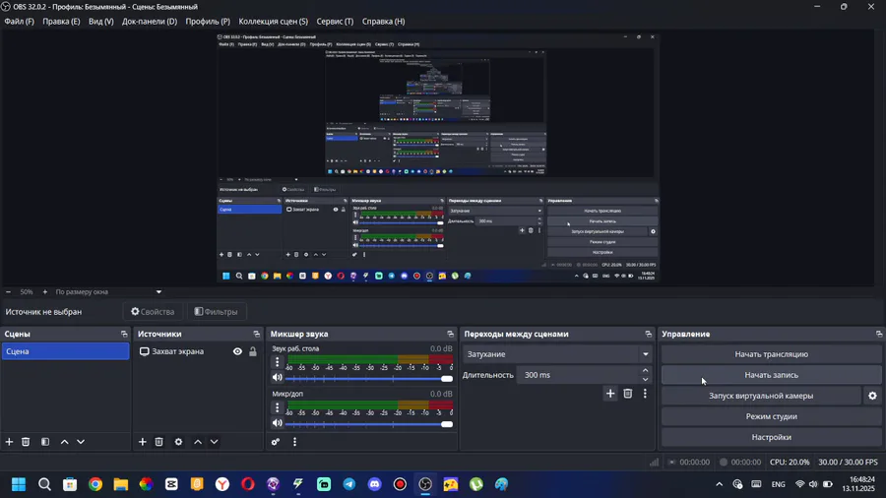Open Фильтры for the selected source
886x498 pixels.
pos(216,312)
